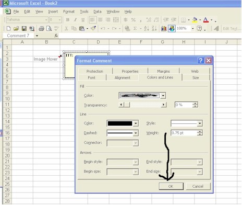Apply Underline formatting
The width and height of the screenshot is (242, 205).
click(83, 20)
